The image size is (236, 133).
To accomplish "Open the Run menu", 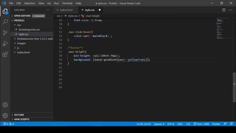I will pyautogui.click(x=56, y=3).
